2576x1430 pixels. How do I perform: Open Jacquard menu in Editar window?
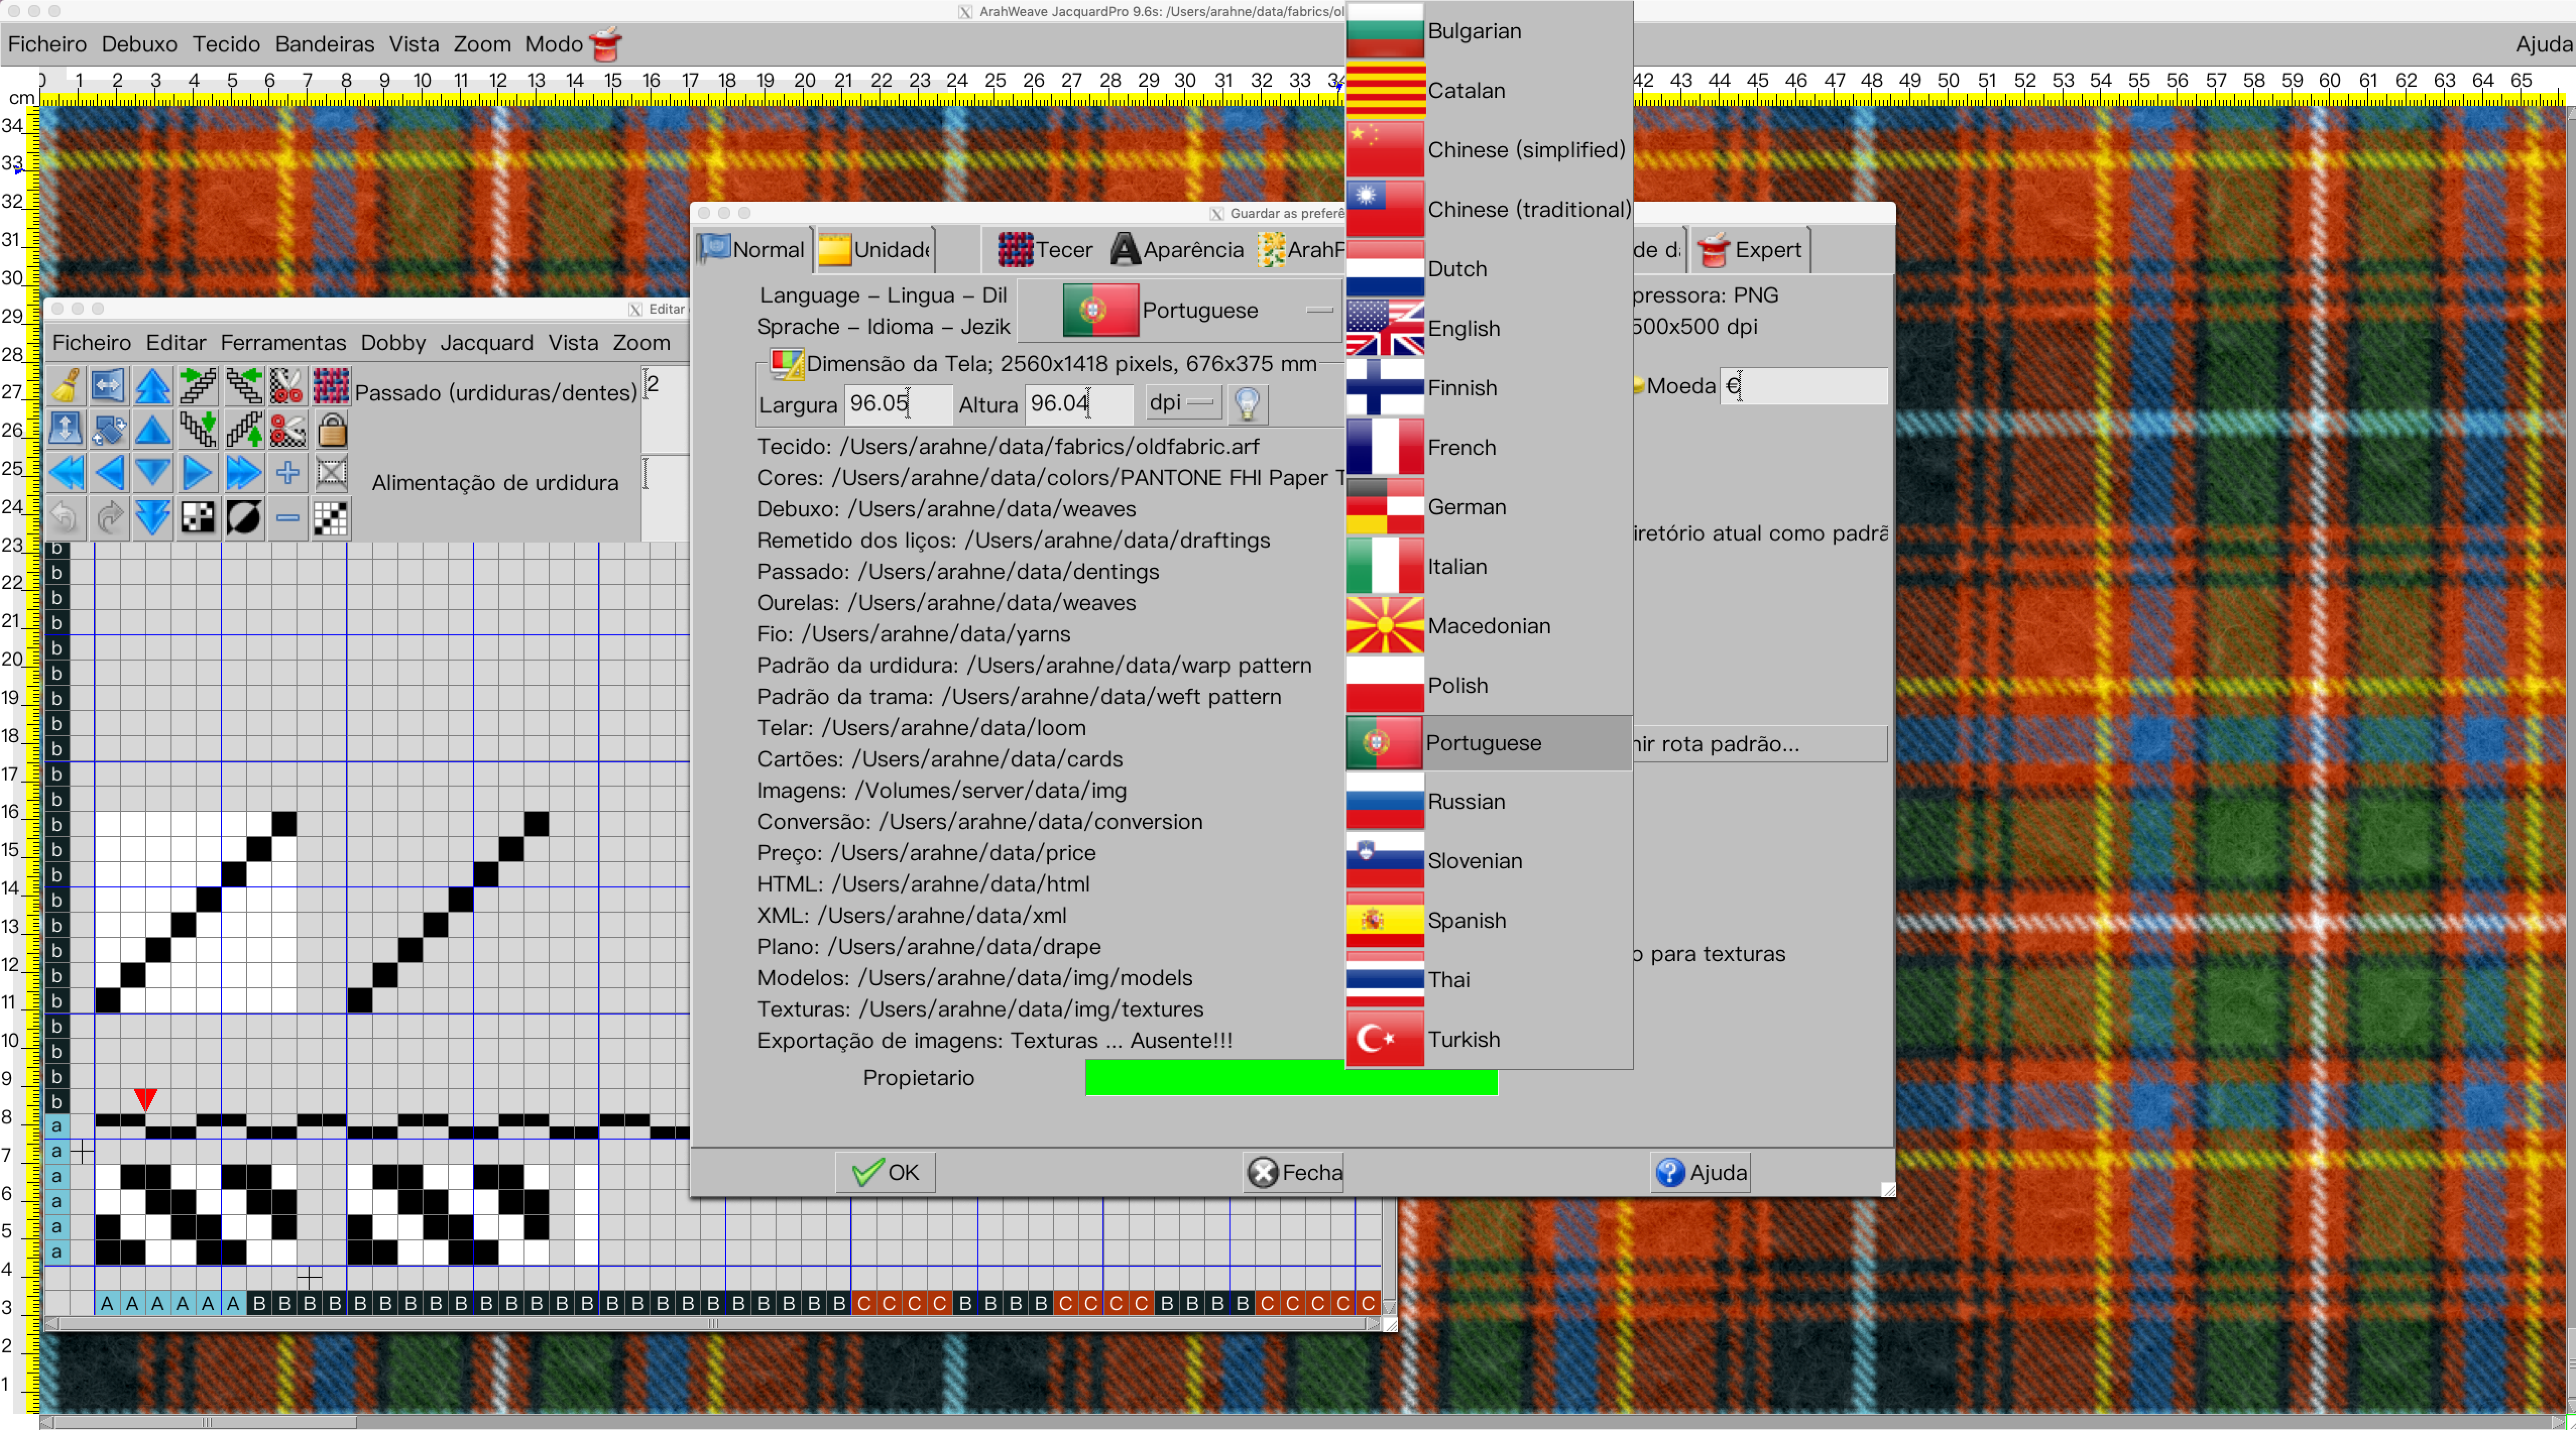[486, 342]
